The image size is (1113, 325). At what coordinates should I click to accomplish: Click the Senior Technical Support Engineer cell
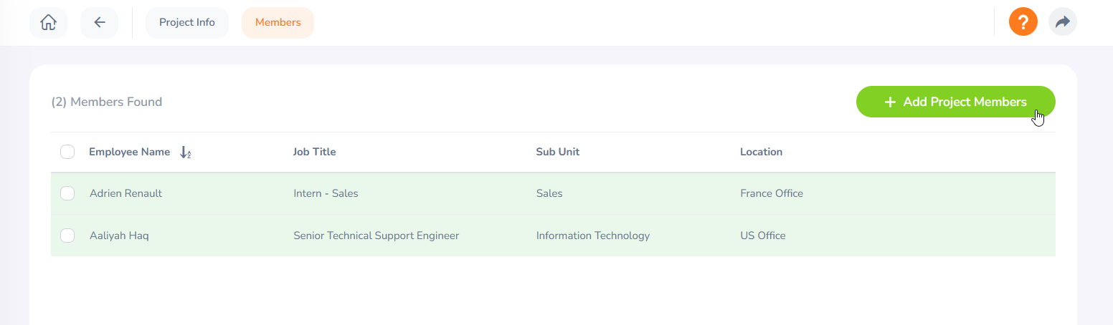point(376,236)
